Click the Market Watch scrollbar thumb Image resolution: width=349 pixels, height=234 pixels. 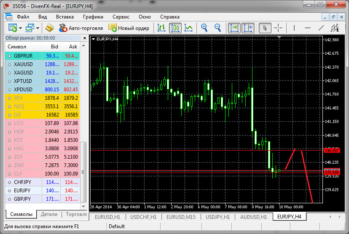(83, 172)
